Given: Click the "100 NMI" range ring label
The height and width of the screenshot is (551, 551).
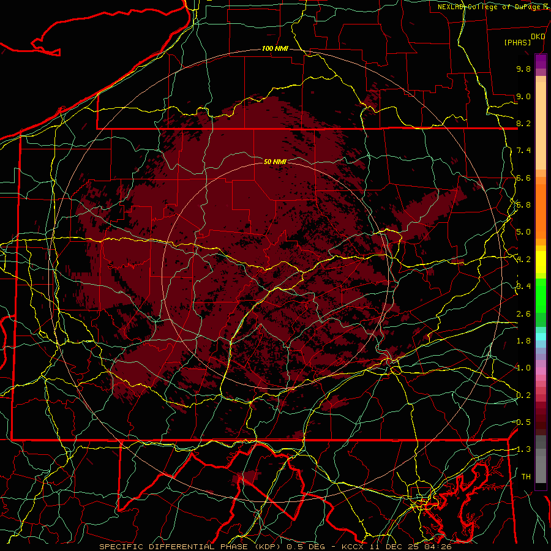Looking at the screenshot, I should [x=275, y=48].
